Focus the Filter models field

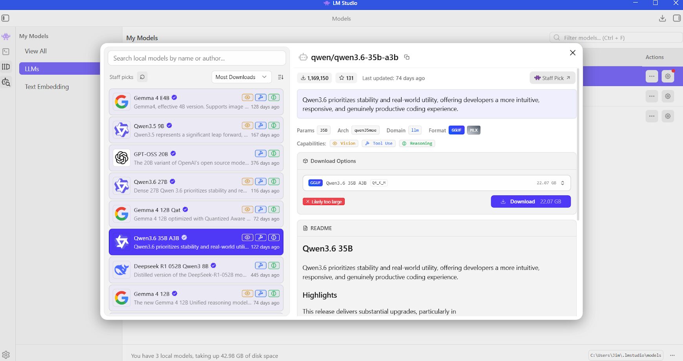(616, 38)
